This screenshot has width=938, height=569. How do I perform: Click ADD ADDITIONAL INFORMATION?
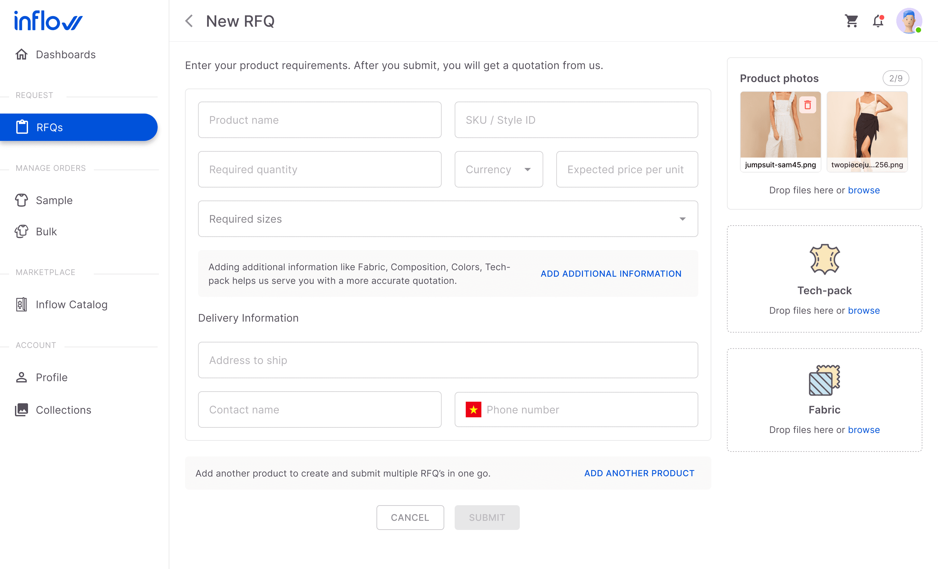[x=611, y=273]
